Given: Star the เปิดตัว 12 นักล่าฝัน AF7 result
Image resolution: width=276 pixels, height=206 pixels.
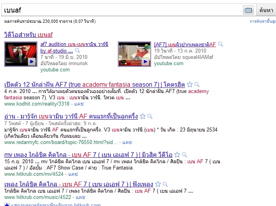Looking at the screenshot, I should click(x=190, y=85).
